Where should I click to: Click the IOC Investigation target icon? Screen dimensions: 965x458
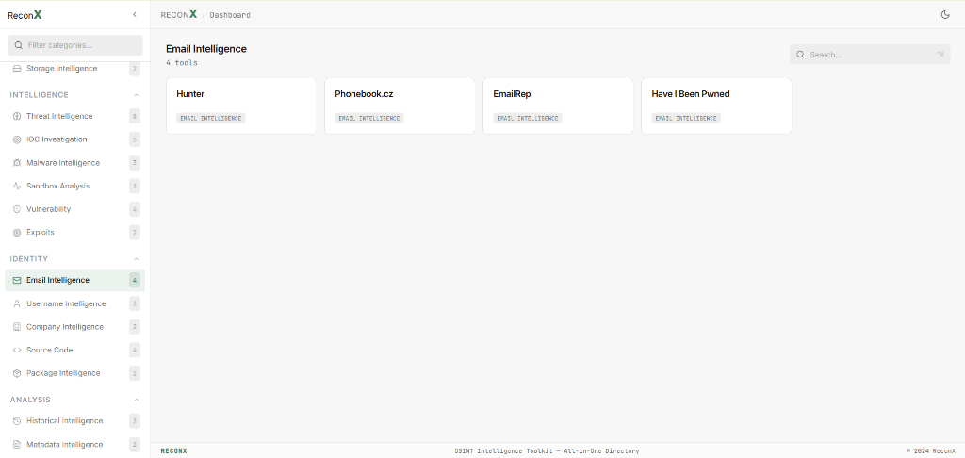(x=17, y=139)
